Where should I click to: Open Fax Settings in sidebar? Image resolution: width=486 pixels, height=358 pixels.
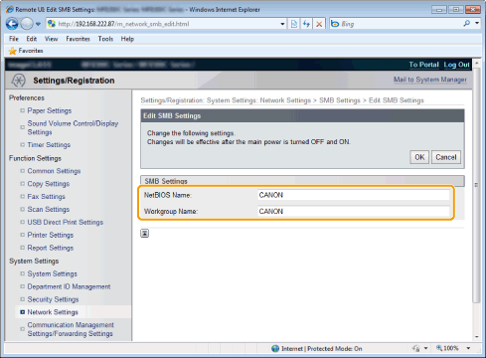click(46, 197)
